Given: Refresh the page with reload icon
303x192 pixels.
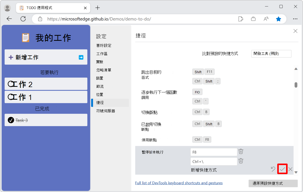Looking at the screenshot, I should tap(23, 19).
